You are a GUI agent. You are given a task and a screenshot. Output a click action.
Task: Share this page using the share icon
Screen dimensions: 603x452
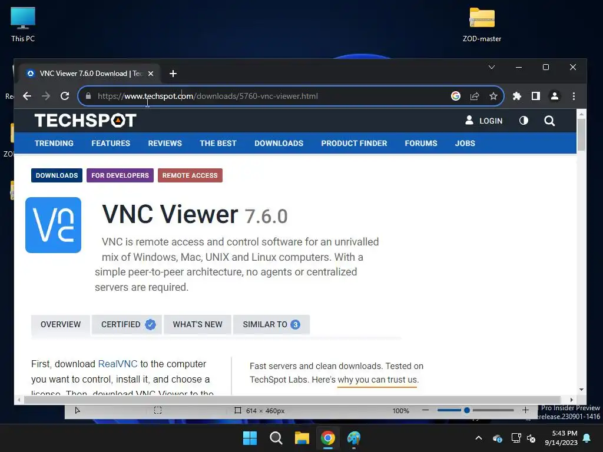[475, 96]
